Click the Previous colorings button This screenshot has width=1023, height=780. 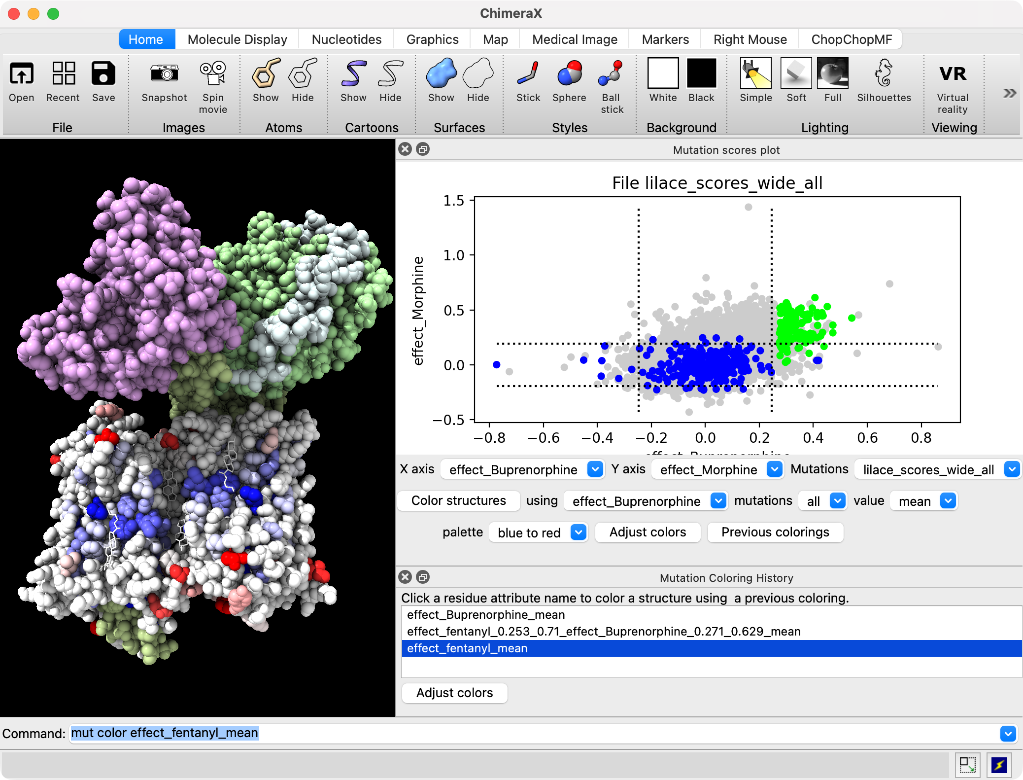[x=775, y=532]
